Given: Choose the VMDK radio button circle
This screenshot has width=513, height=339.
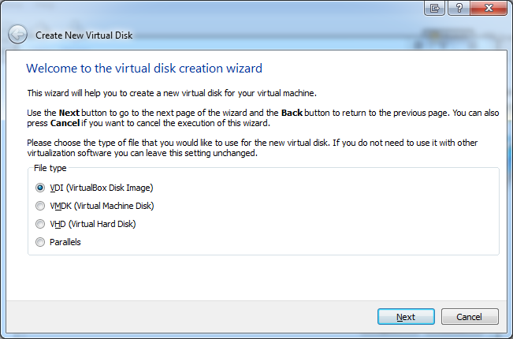Looking at the screenshot, I should (40, 206).
